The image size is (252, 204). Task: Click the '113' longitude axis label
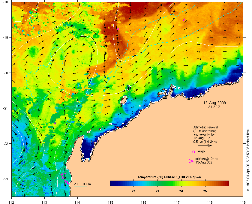[x=44, y=202]
